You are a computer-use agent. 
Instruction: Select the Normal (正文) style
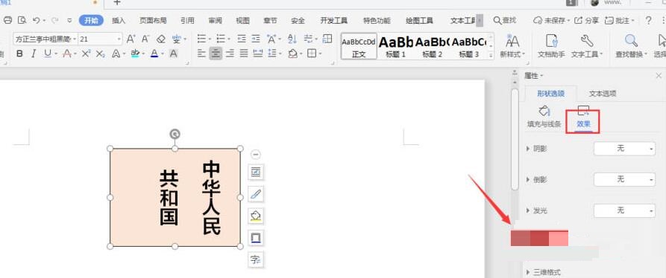tap(359, 46)
